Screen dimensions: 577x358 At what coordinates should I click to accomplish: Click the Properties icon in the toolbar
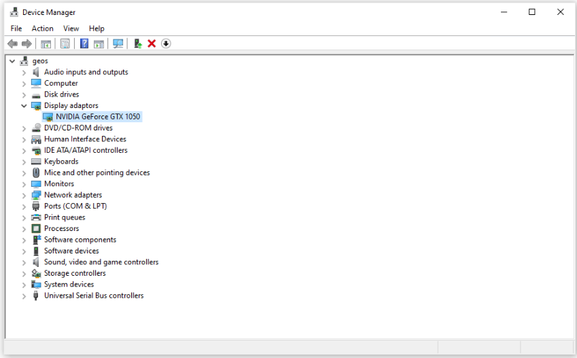click(x=65, y=43)
